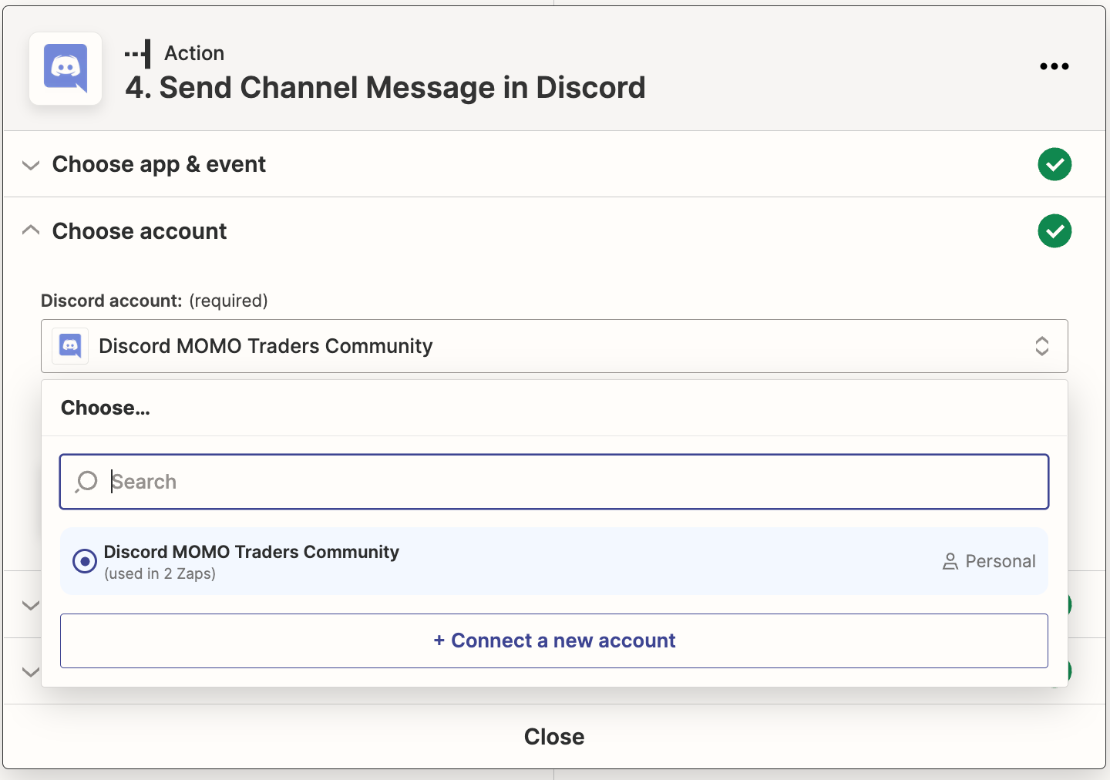Click the Discord MOMO Traders Community option name

coord(251,552)
